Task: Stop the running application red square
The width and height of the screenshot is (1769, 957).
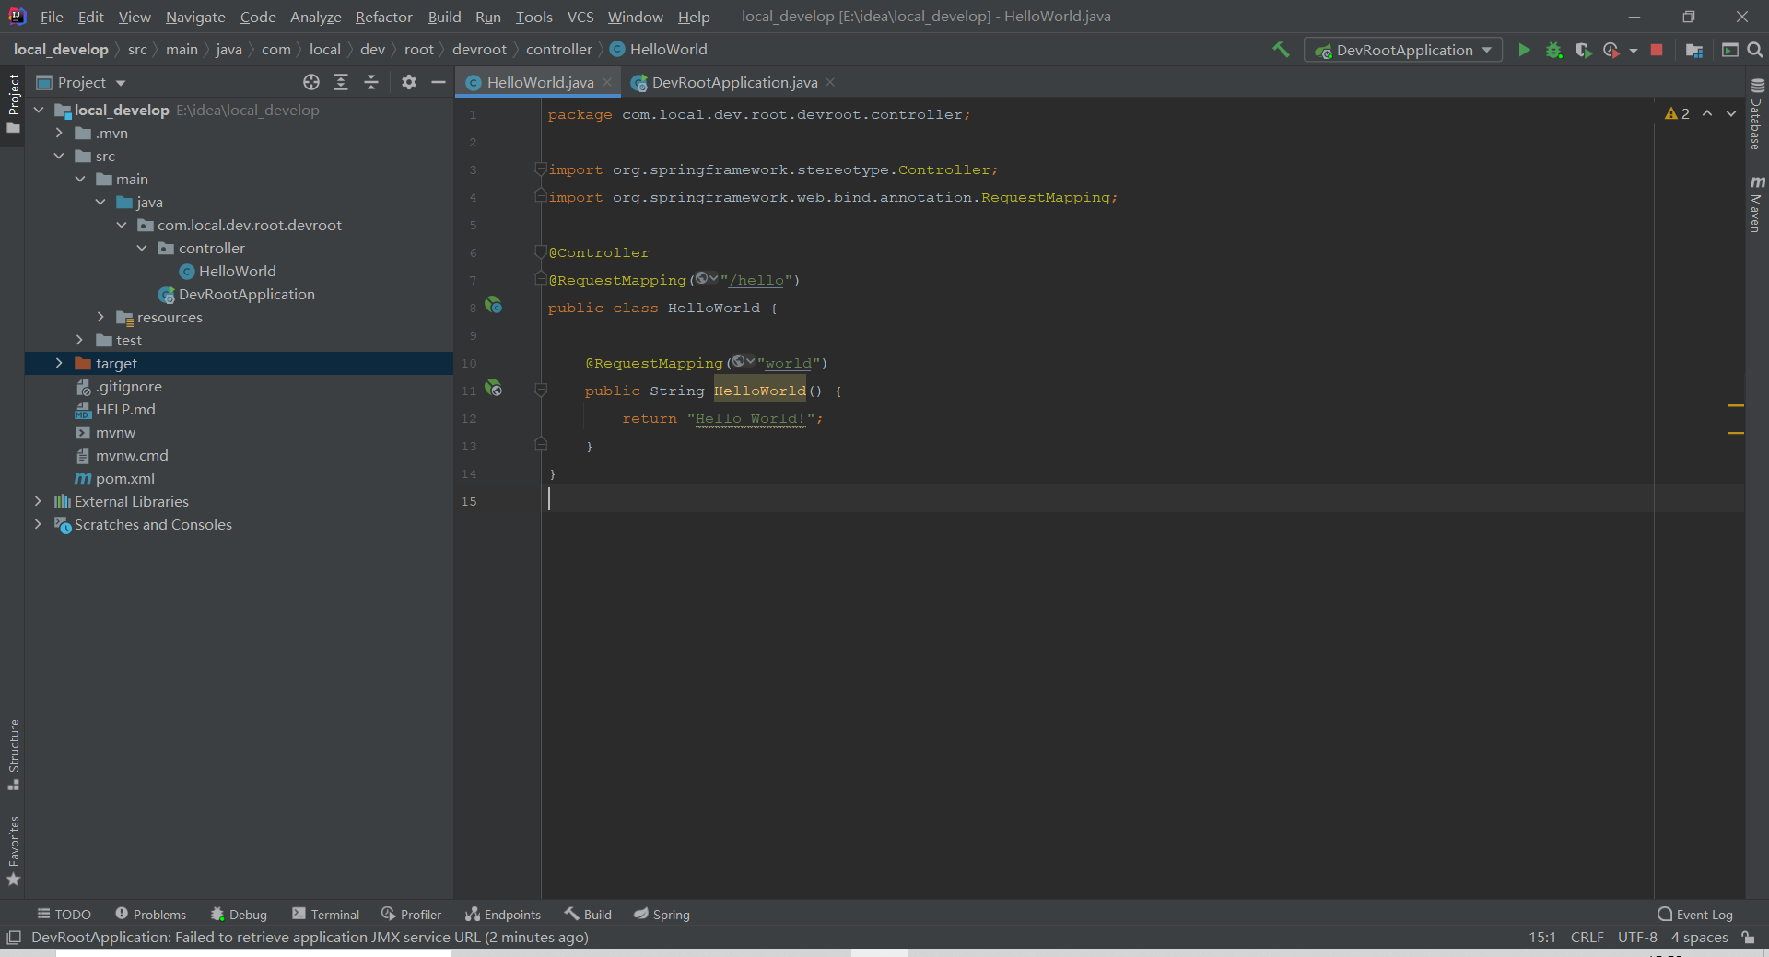Action: coord(1657,50)
